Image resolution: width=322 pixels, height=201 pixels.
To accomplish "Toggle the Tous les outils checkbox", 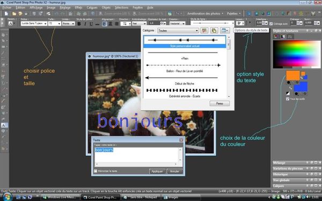I will 288,99.
